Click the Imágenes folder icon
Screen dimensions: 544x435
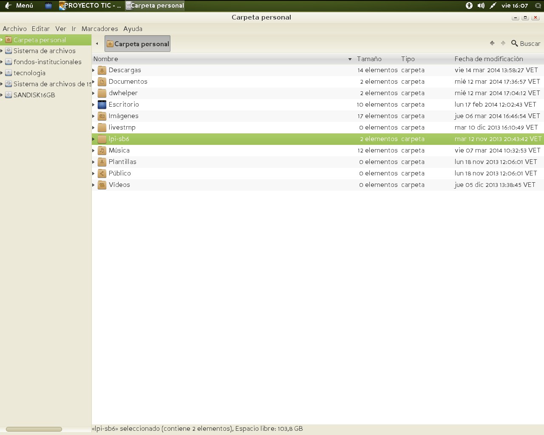tap(102, 116)
